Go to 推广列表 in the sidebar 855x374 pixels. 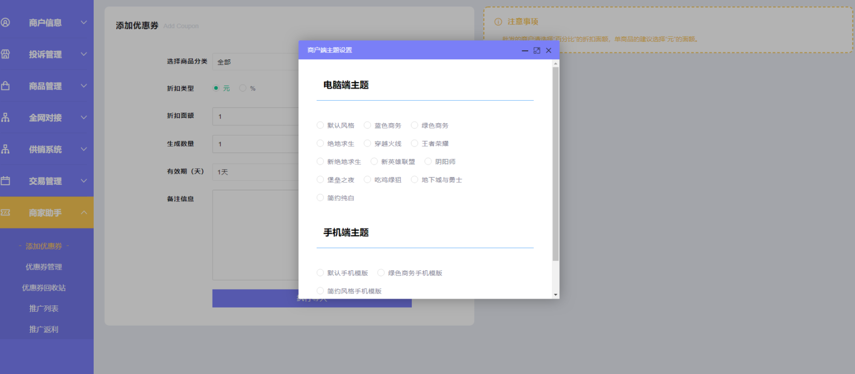point(44,309)
